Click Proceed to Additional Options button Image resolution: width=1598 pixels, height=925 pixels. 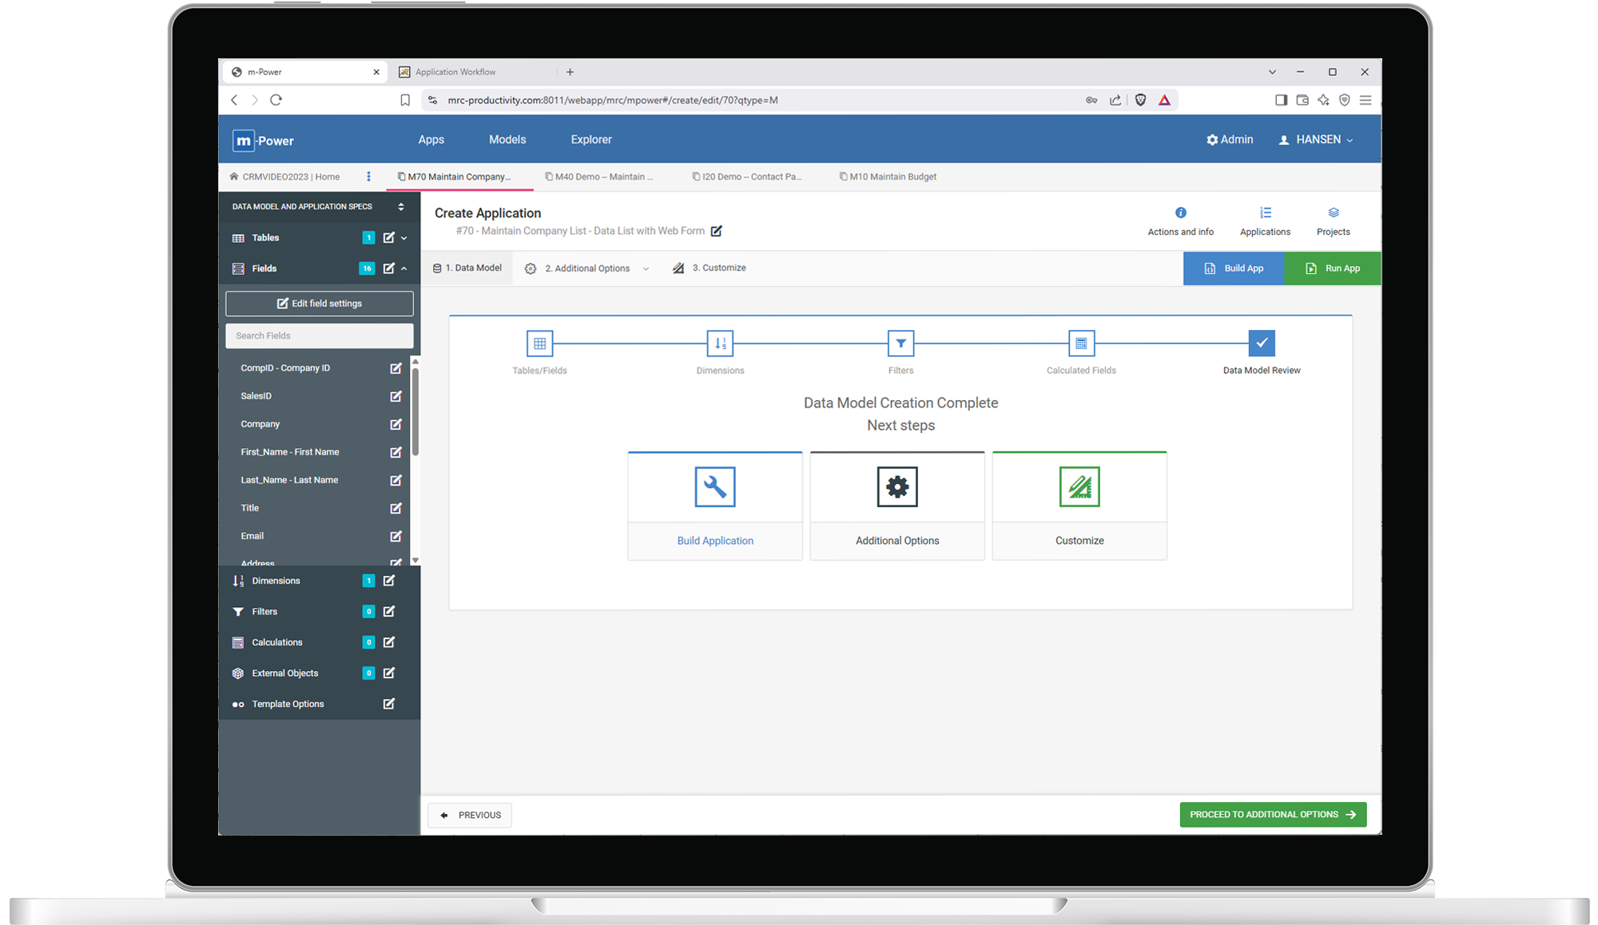1272,815
